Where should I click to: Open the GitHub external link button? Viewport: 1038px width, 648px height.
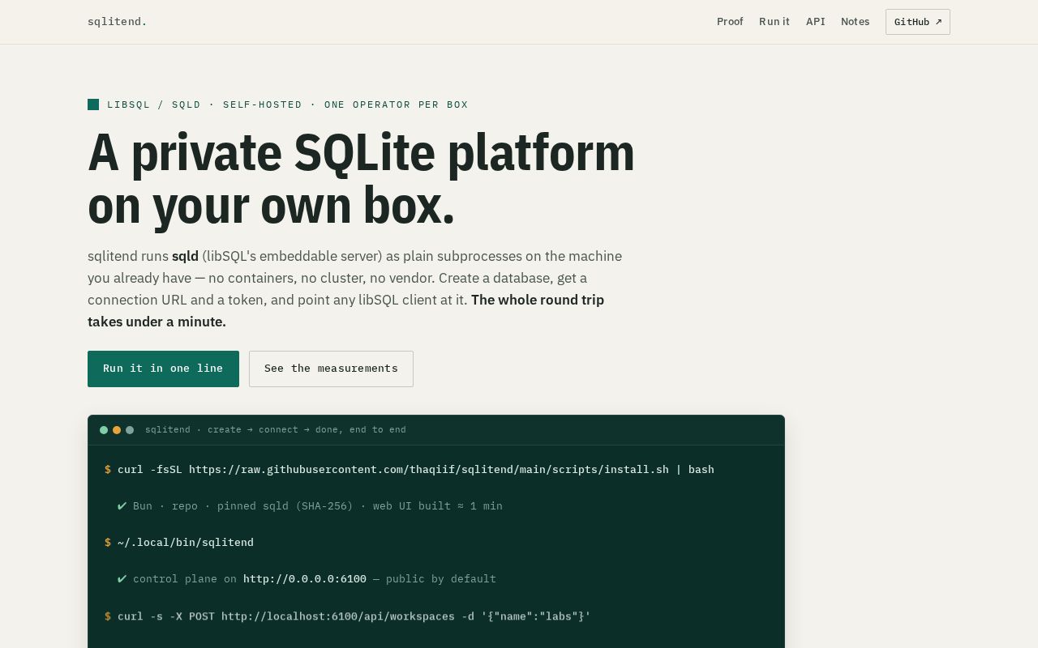click(918, 22)
